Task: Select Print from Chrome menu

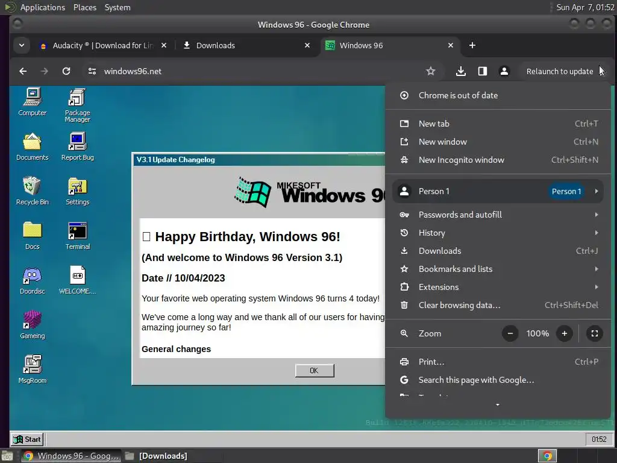Action: click(x=497, y=362)
